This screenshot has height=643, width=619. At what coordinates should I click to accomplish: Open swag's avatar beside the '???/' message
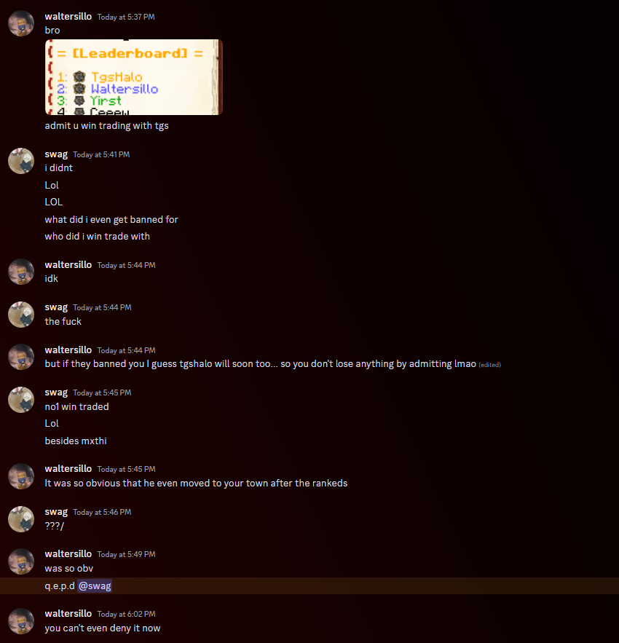point(21,519)
